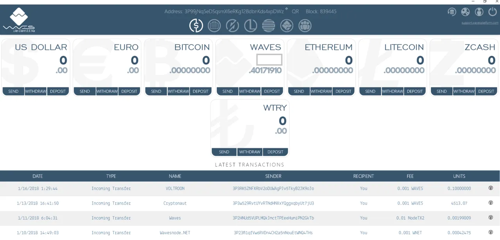The height and width of the screenshot is (240, 500).
Task: Withdraw Euro
Action: (107, 91)
